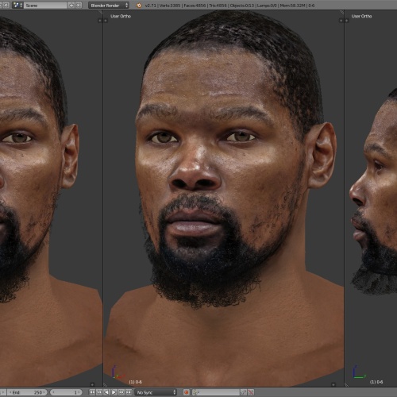Click the (1) 0-6 object label in the middle viewport
This screenshot has height=397, width=397.
pyautogui.click(x=135, y=382)
